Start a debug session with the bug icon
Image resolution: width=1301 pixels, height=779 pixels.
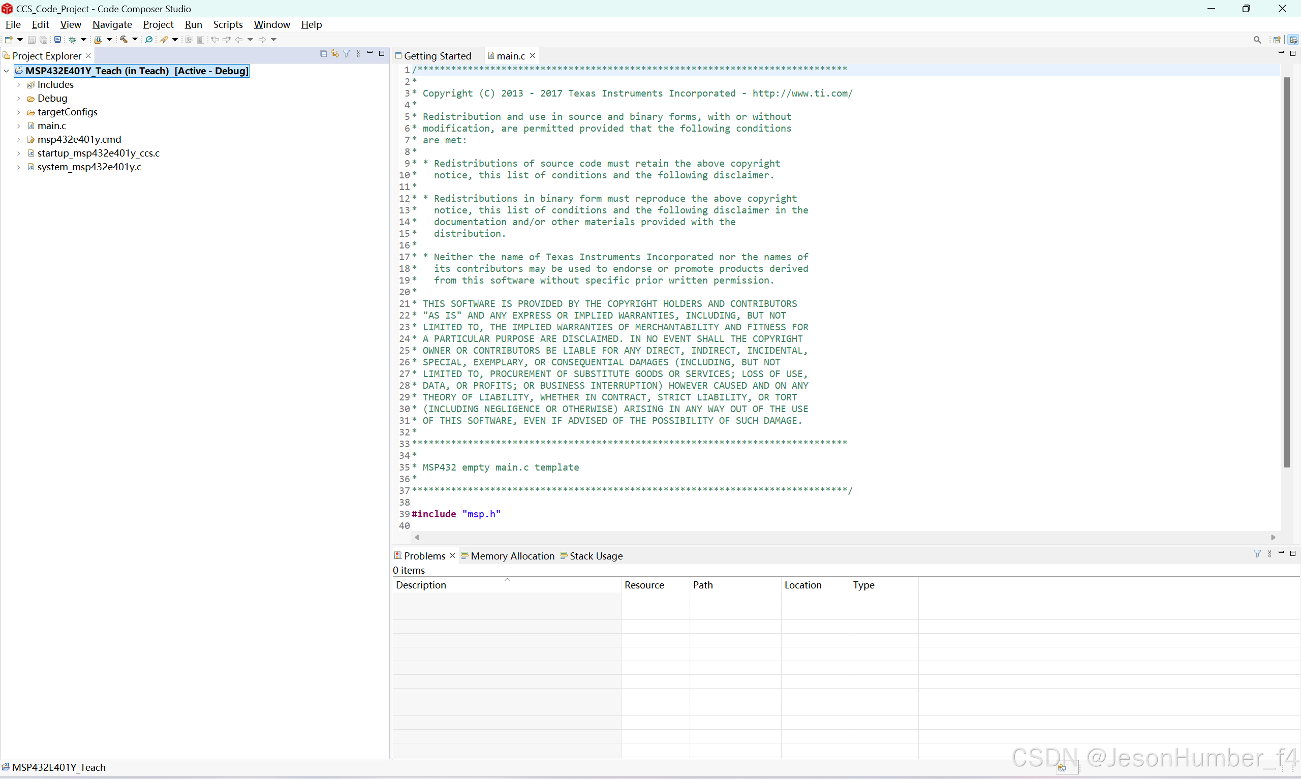coord(73,39)
